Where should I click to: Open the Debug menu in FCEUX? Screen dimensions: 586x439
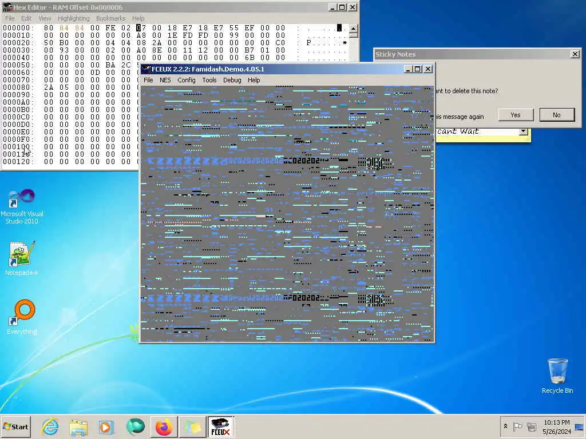232,80
